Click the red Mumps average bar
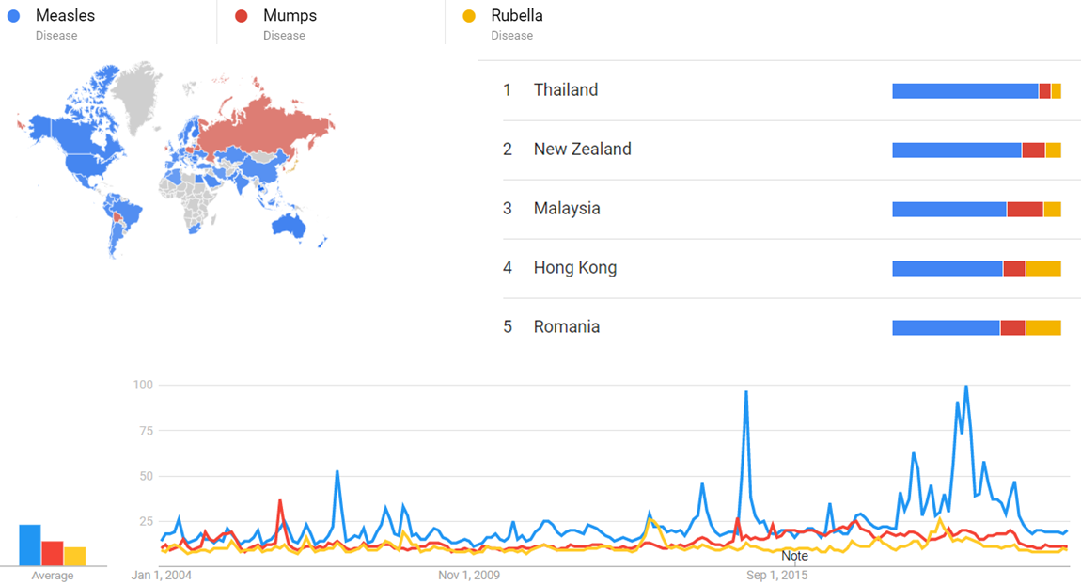 click(x=53, y=553)
